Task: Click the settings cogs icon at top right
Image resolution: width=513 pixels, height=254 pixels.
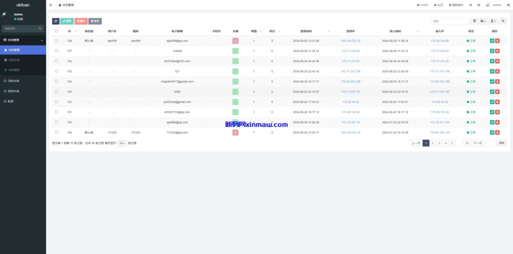Action: coord(508,5)
